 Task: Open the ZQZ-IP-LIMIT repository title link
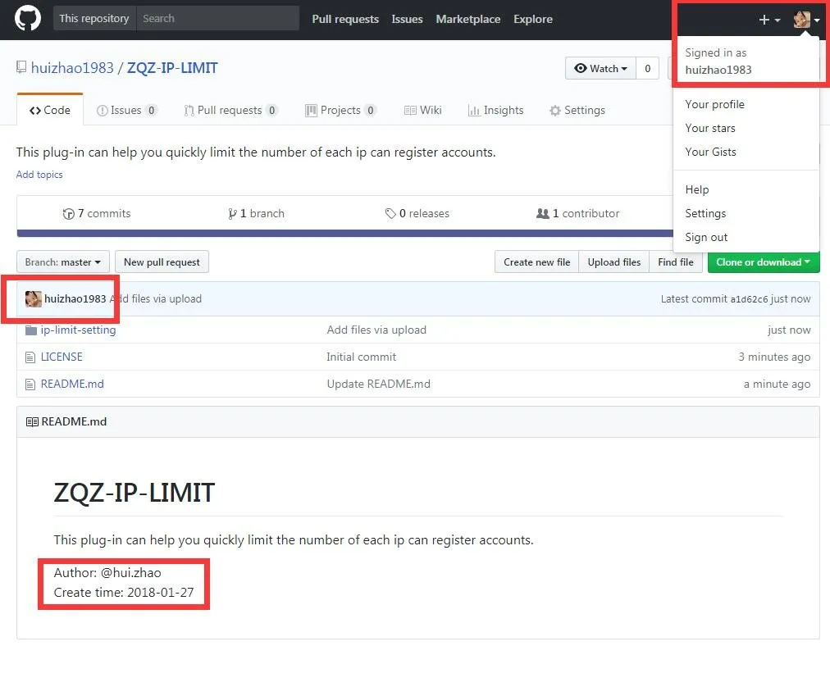click(x=172, y=68)
